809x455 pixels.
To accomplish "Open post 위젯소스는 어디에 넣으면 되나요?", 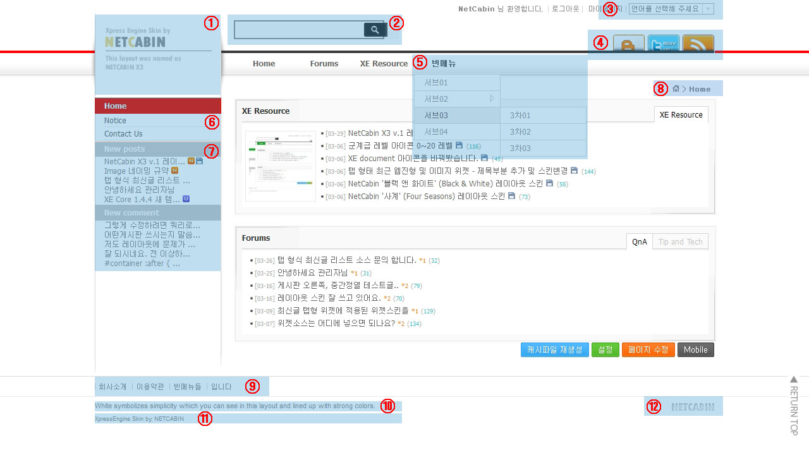I will point(336,323).
